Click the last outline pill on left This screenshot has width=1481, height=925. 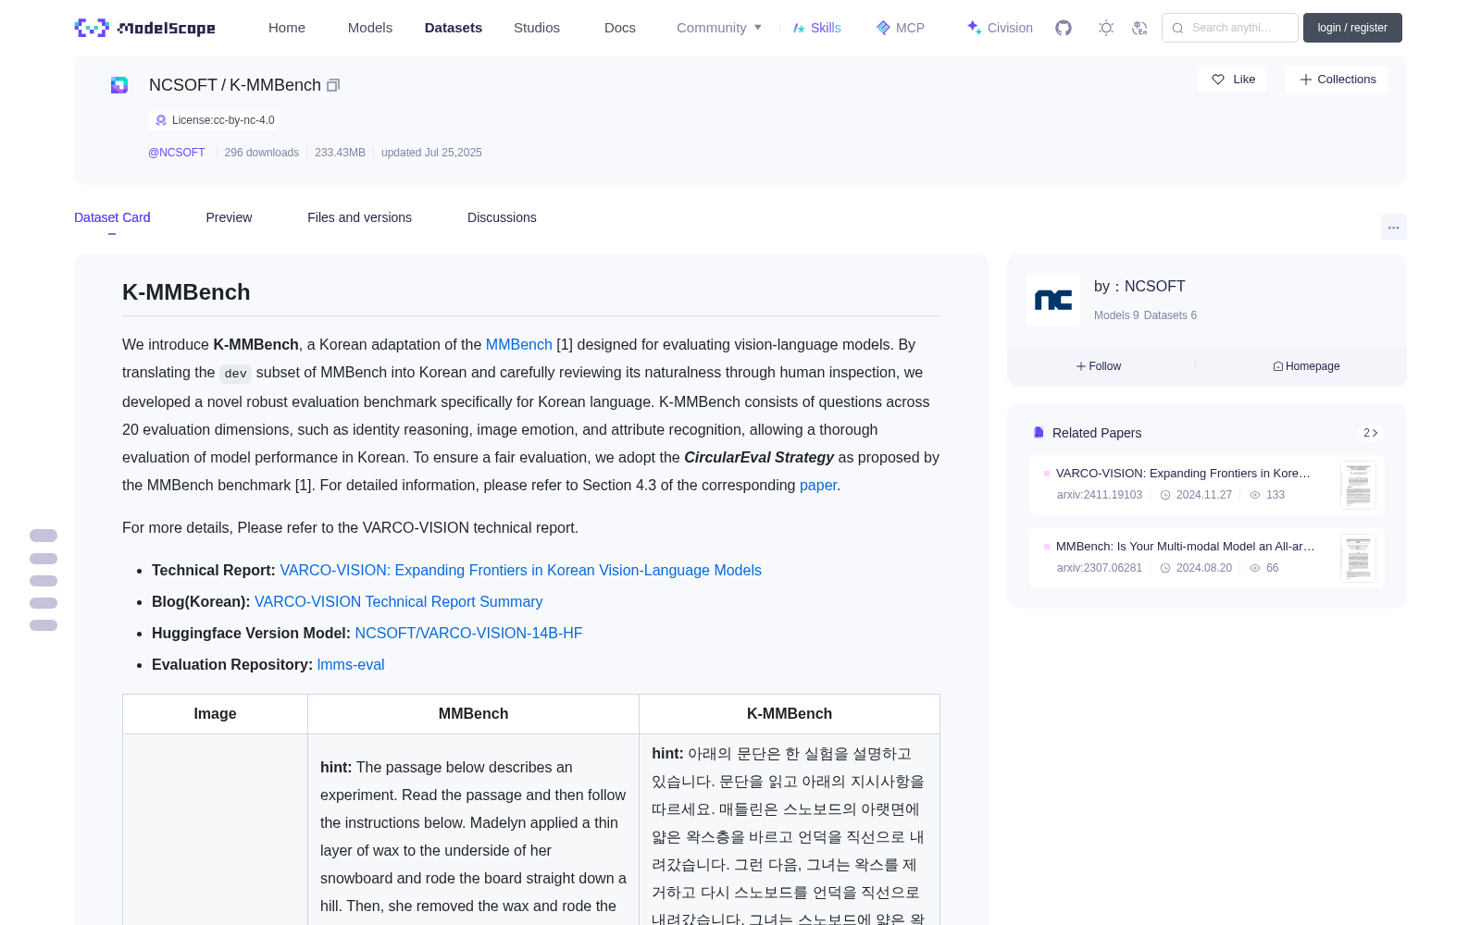point(44,625)
